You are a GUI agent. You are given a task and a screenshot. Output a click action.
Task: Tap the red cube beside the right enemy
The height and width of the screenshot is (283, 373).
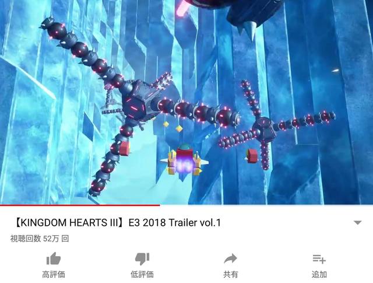click(x=252, y=156)
